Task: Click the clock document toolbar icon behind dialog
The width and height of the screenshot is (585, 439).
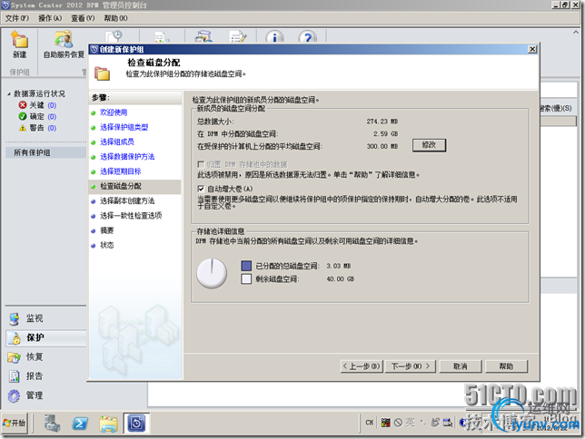Action: click(114, 37)
